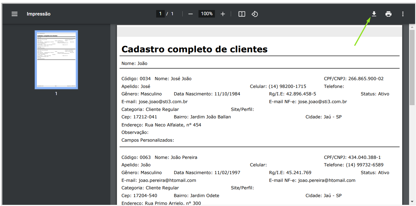The image size is (416, 206).
Task: Click the scrollbar down arrow
Action: (412, 202)
